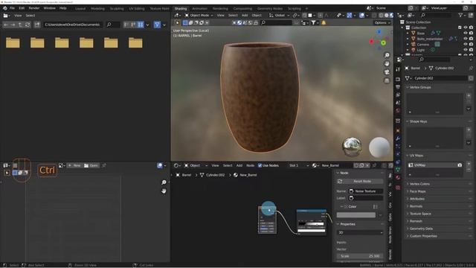
Task: Hide the Camera in outliner
Action: click(466, 45)
